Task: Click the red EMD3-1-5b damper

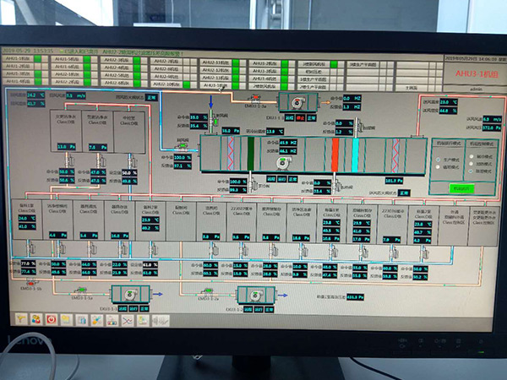Action: pos(30,282)
